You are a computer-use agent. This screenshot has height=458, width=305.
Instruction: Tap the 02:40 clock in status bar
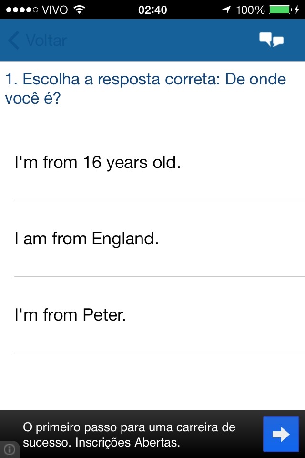(x=152, y=10)
